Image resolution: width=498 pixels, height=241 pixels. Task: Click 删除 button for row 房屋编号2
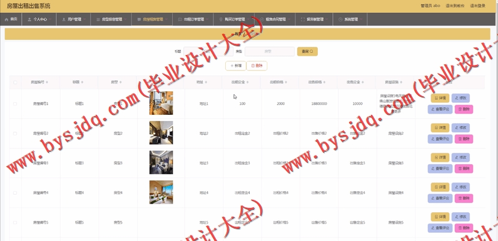coord(464,139)
